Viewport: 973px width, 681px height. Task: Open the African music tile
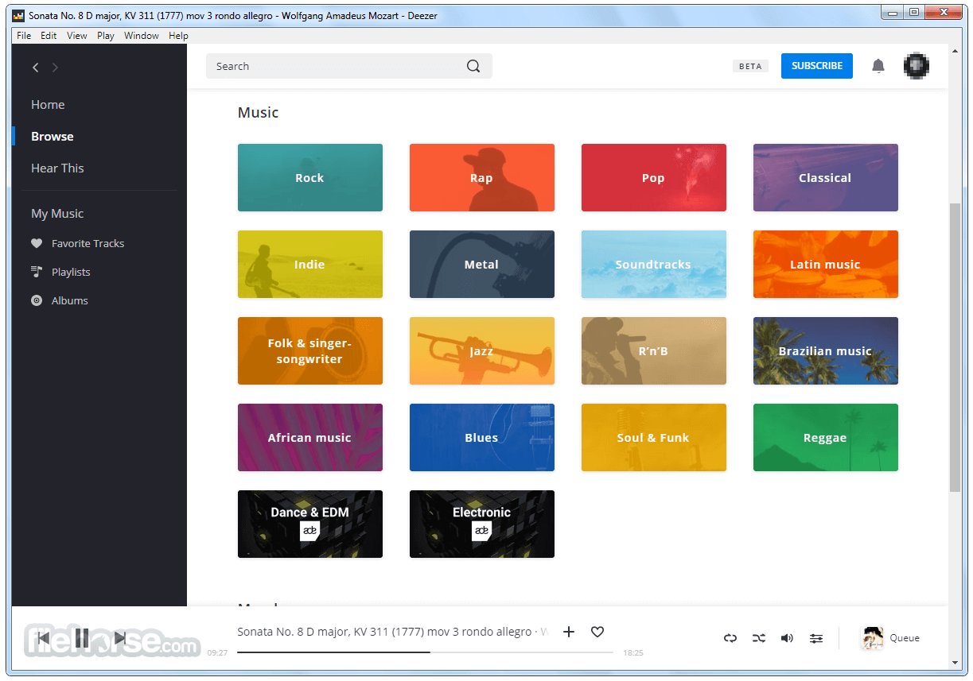tap(310, 437)
